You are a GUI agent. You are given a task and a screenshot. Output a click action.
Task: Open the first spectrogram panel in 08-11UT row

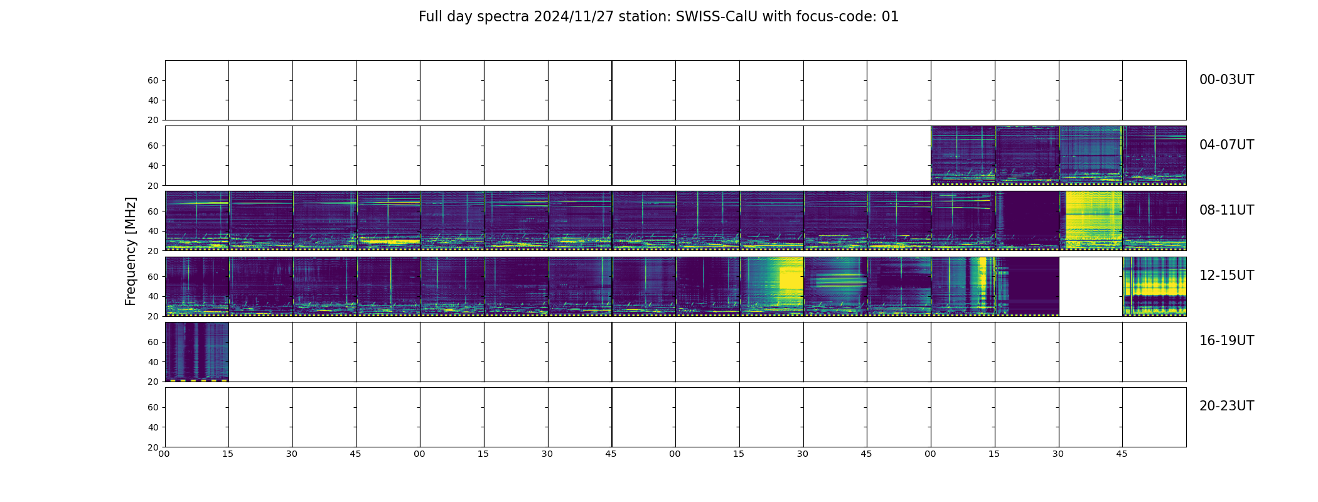point(197,221)
